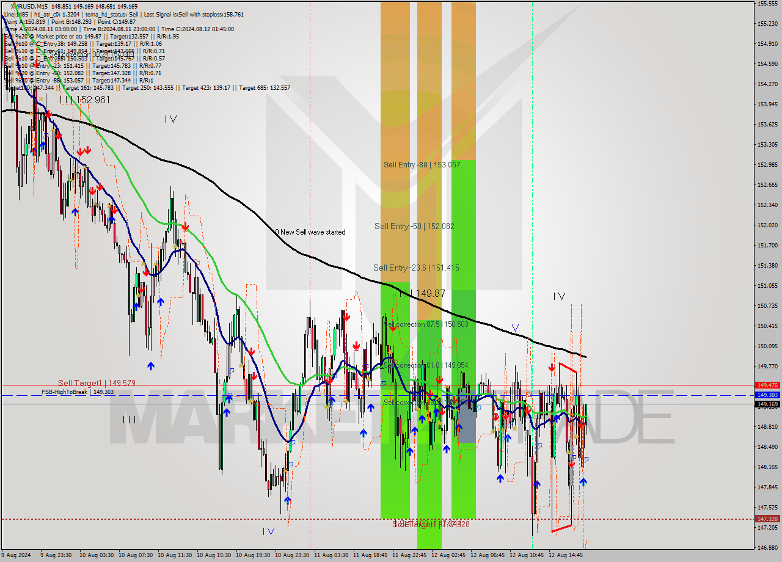Viewport: 782px width, 562px height.
Task: Click the '10 Aug 15:30' time axis label
Action: pos(214,555)
